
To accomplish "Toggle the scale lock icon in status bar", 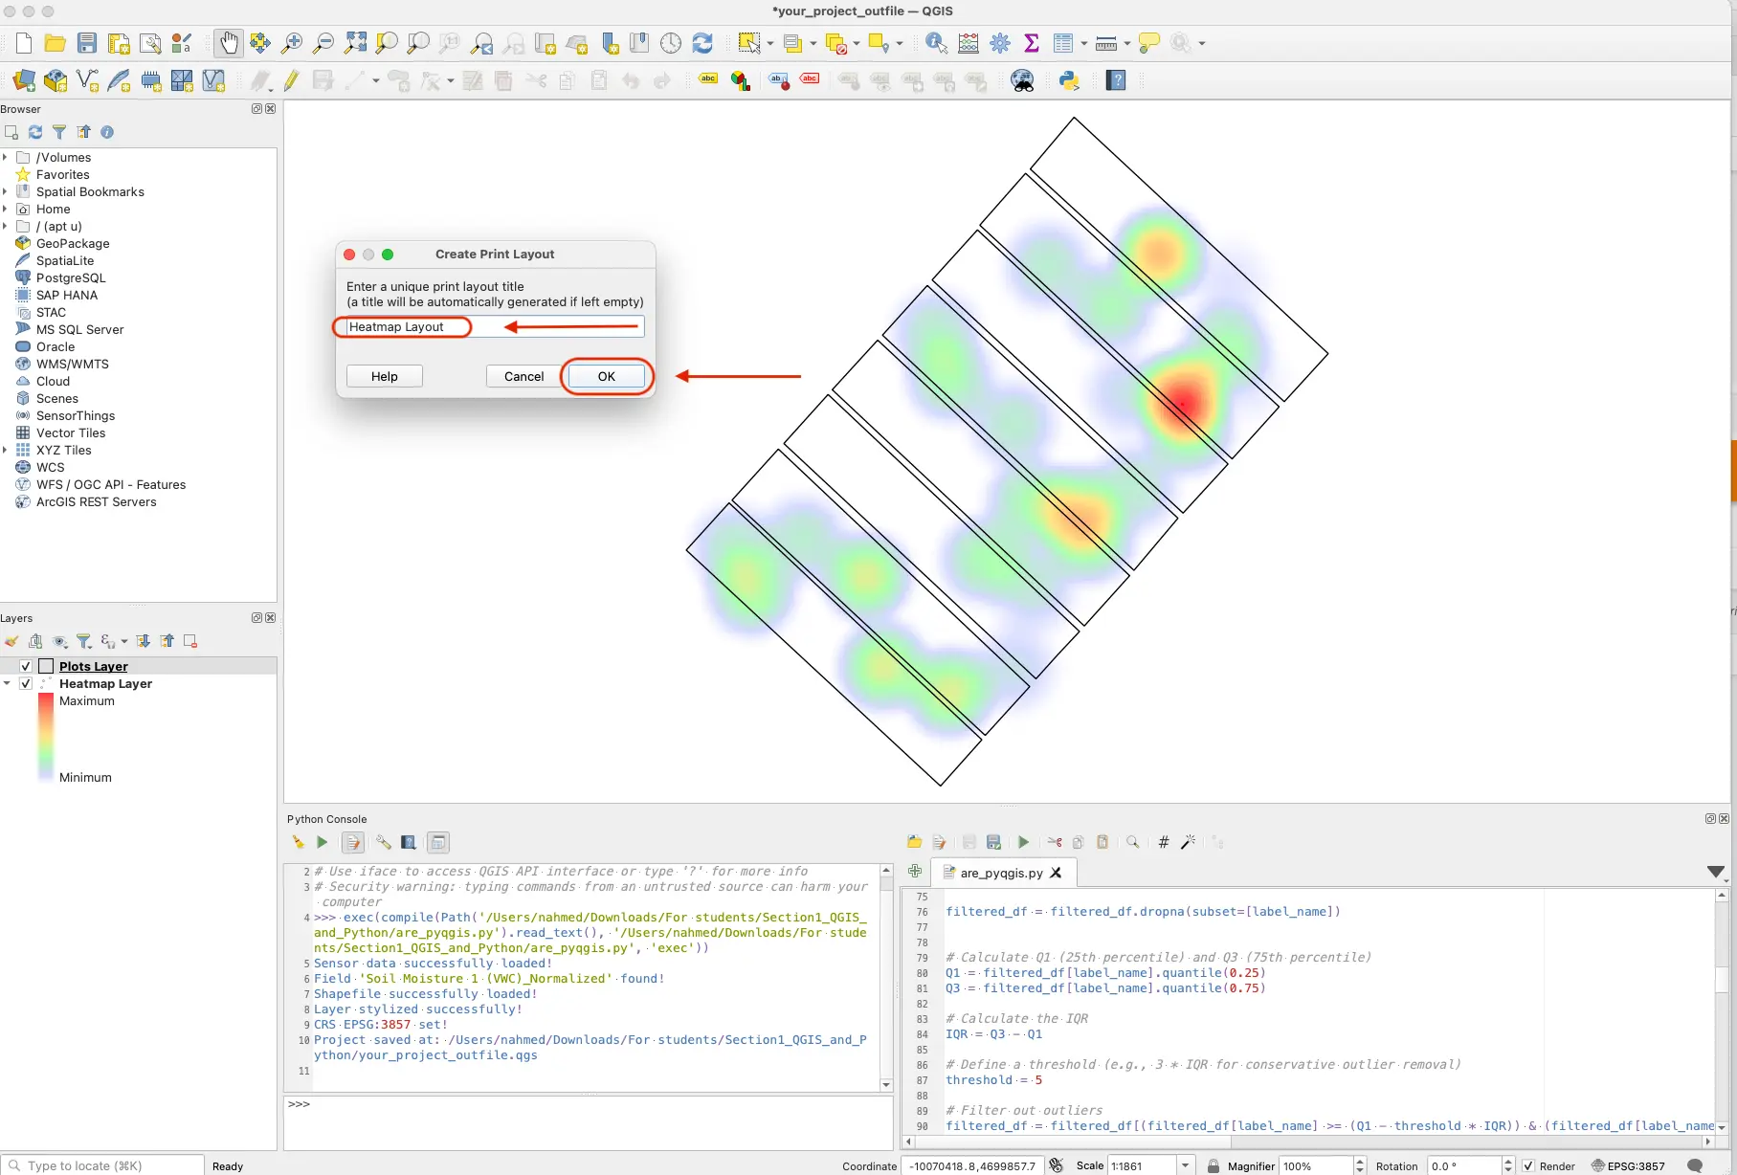I will (x=1214, y=1165).
